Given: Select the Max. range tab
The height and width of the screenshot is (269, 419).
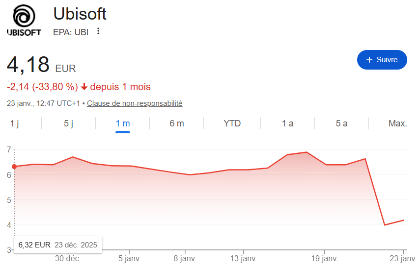Looking at the screenshot, I should tap(397, 123).
